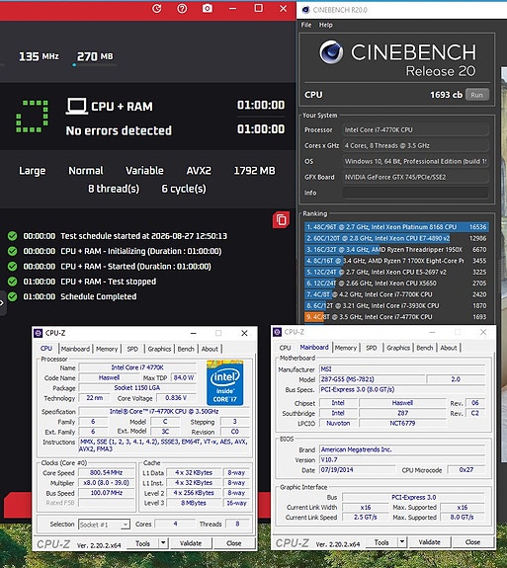Switch to Memory tab in left CPU-Z
Viewport: 507px width, 568px height.
click(107, 349)
